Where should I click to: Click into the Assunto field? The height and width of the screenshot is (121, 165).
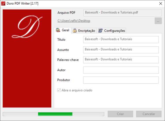[x=121, y=50]
